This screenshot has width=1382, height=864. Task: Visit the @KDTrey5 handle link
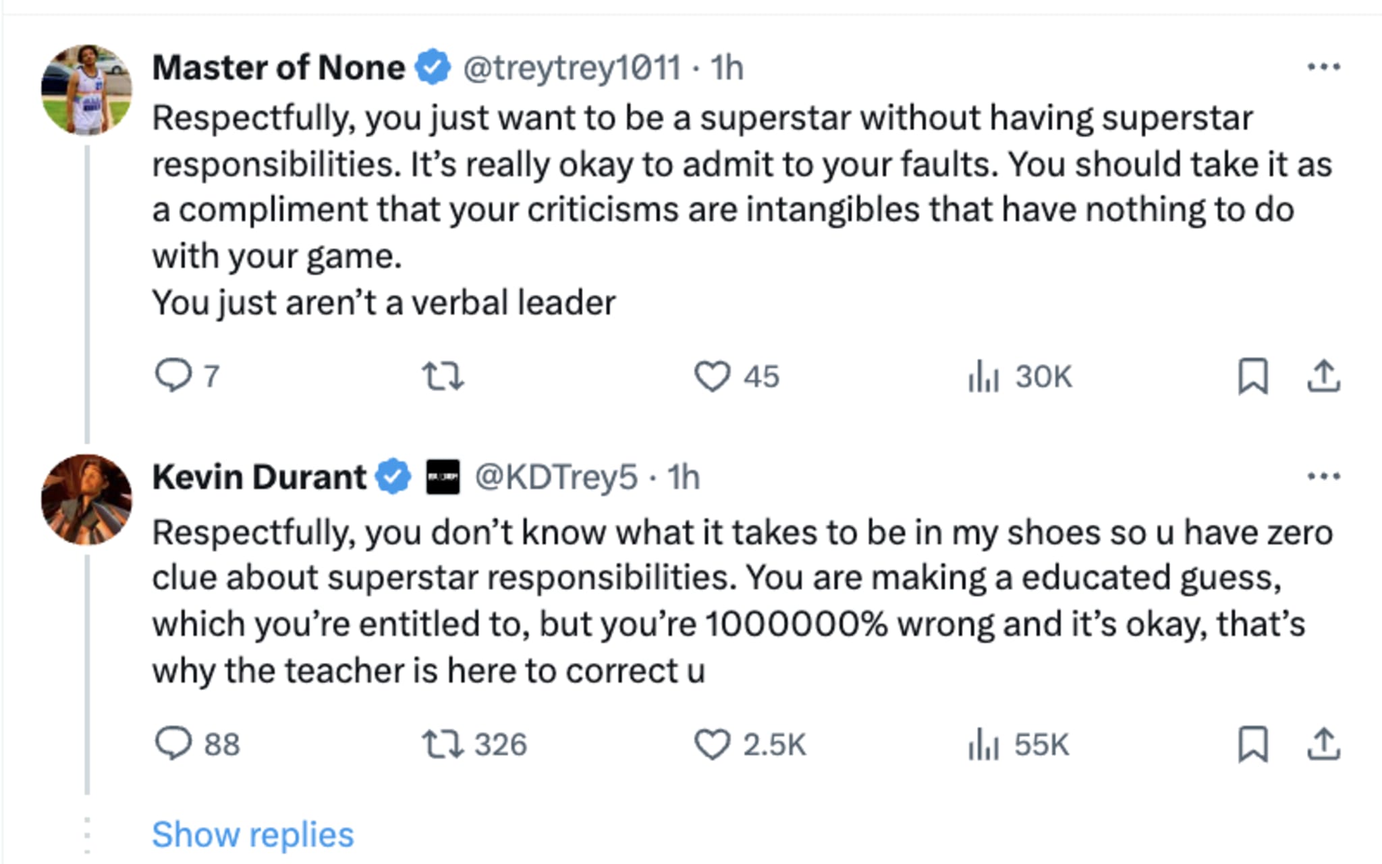[x=556, y=477]
